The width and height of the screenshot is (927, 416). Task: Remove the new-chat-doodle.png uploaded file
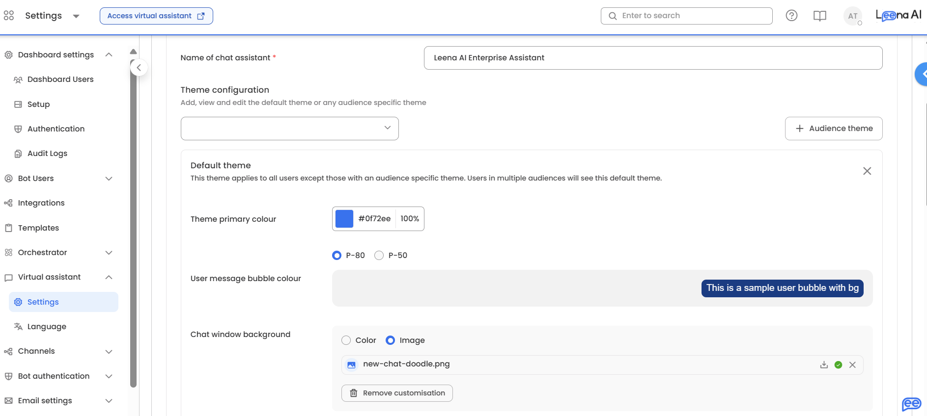pyautogui.click(x=852, y=364)
